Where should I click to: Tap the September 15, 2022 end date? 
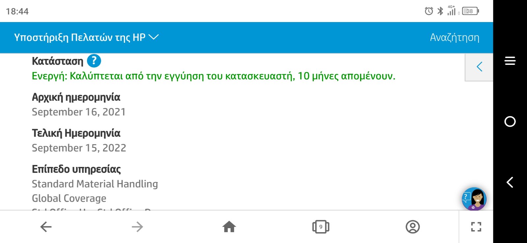(79, 148)
